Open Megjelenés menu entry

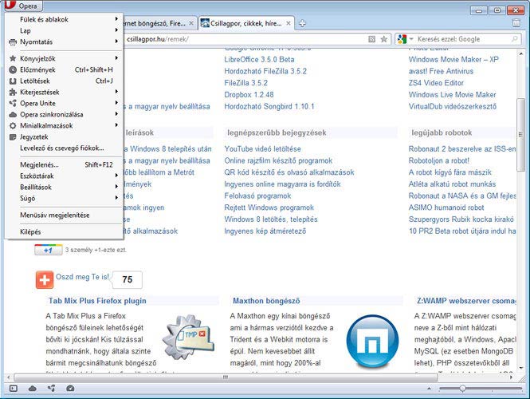click(x=65, y=165)
